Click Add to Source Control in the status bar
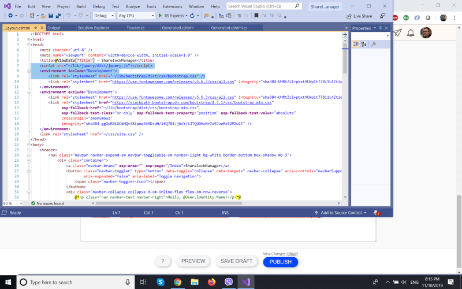The width and height of the screenshot is (462, 289). [x=341, y=213]
